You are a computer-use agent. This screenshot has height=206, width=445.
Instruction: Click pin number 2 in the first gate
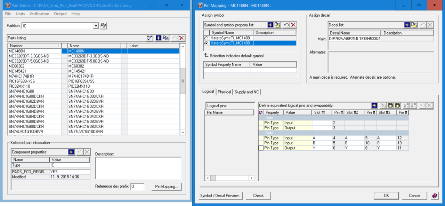point(338,123)
